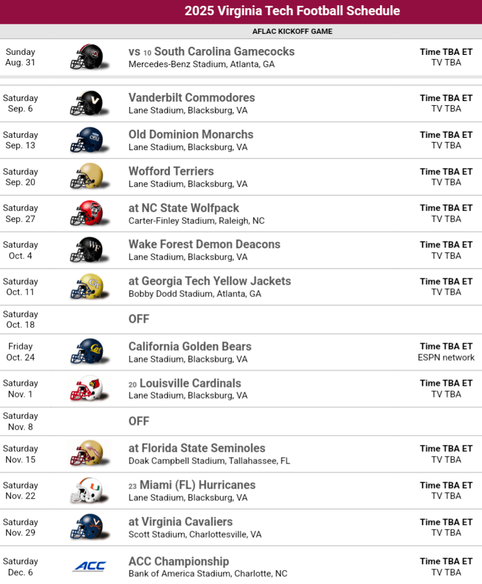
Task: Click the Oct. 18 OFF week row
Action: (139, 319)
